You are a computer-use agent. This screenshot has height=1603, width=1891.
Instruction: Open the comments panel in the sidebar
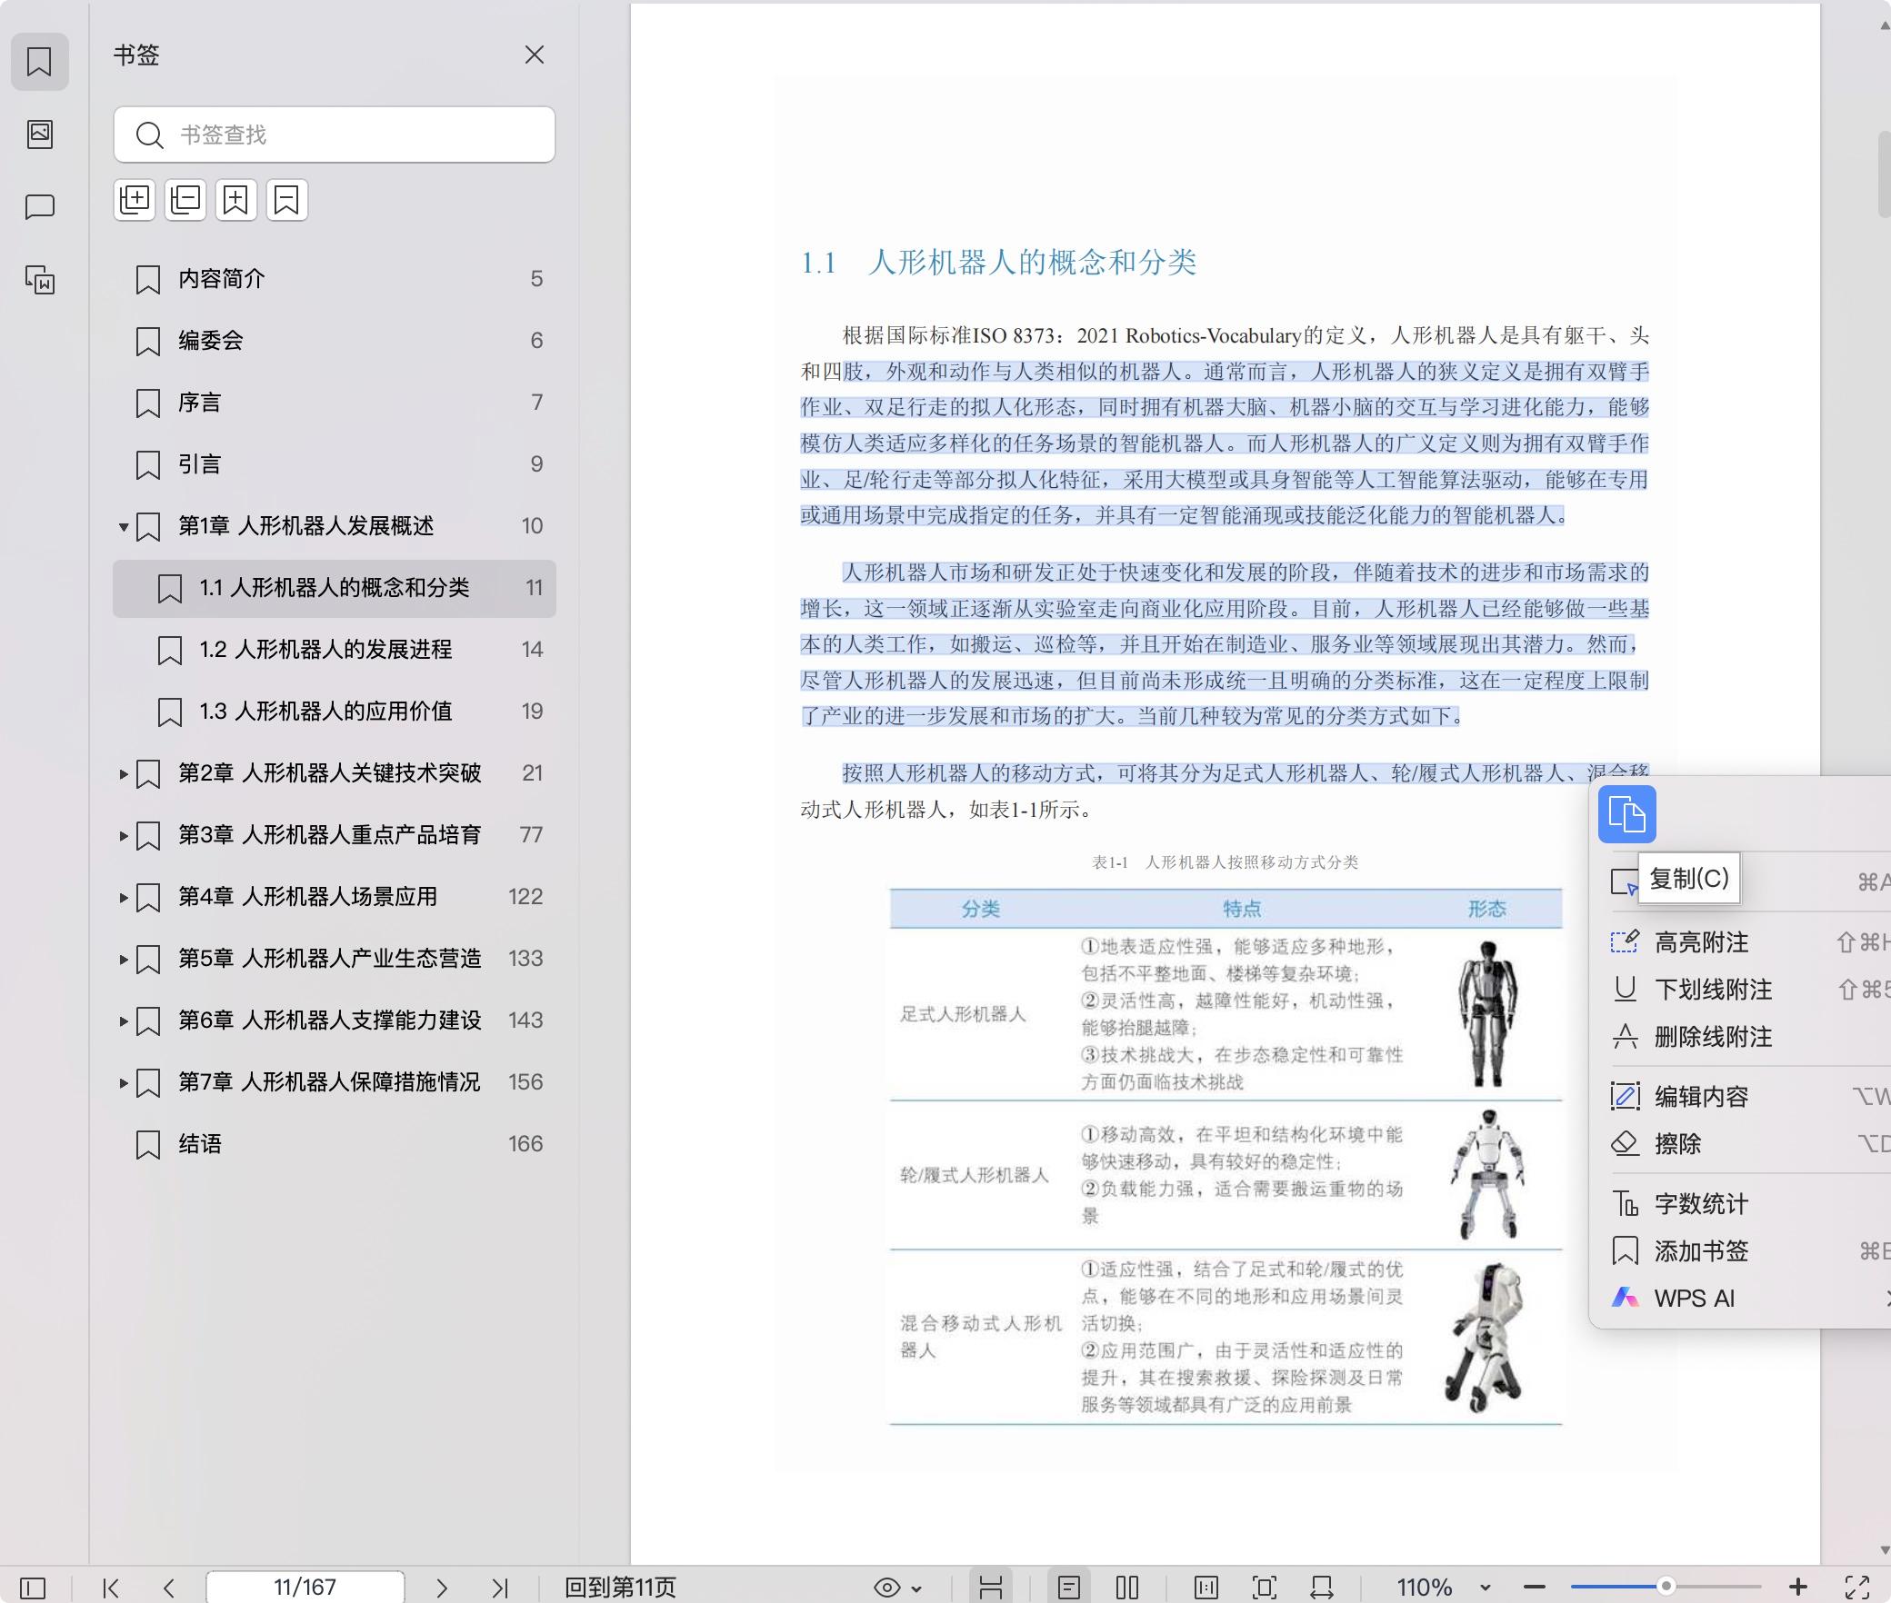(40, 206)
